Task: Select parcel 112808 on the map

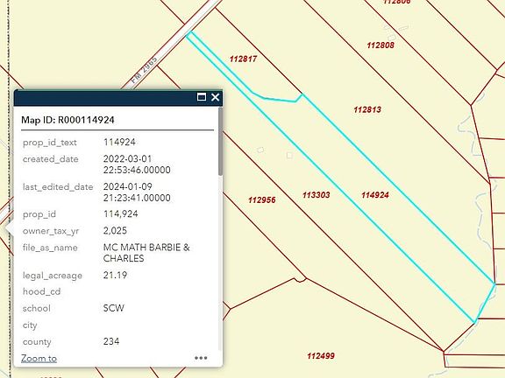Action: click(x=381, y=45)
